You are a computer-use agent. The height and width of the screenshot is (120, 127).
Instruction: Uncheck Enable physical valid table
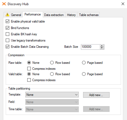[x=7, y=21]
